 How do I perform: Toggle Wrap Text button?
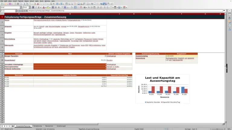72,7
